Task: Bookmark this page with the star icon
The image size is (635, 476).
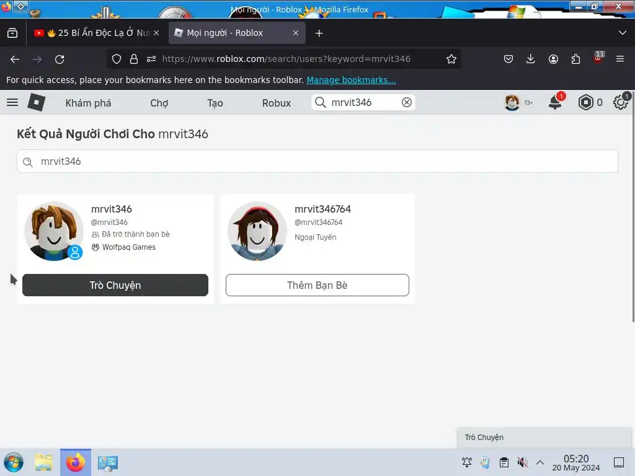Action: [451, 59]
